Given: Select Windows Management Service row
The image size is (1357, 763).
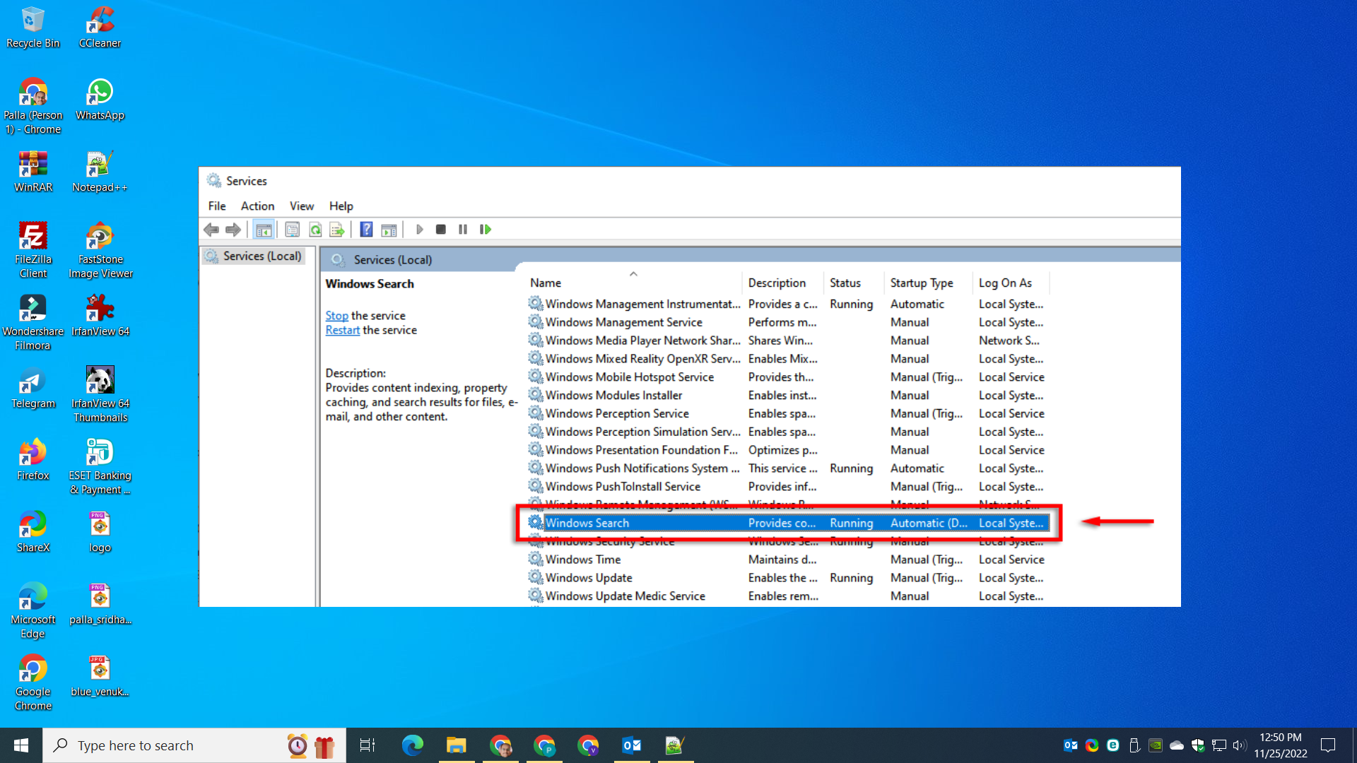Looking at the screenshot, I should click(x=788, y=322).
